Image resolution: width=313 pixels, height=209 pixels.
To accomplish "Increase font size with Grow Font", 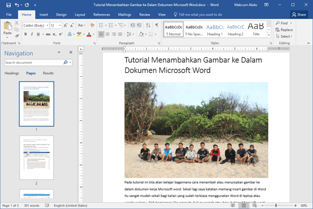I will pyautogui.click(x=66, y=26).
